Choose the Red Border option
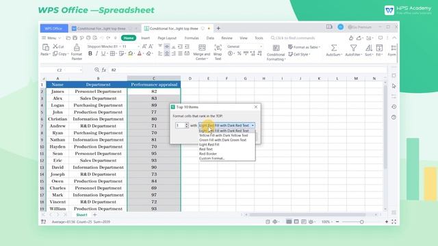This screenshot has height=246, width=438. point(208,154)
